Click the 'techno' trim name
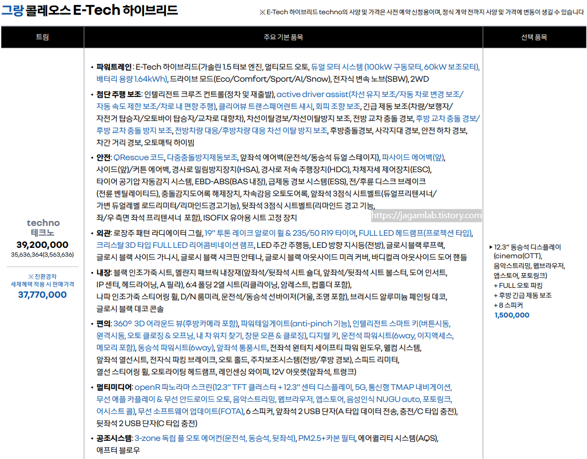Viewport: 587px width, 459px height. (43, 223)
